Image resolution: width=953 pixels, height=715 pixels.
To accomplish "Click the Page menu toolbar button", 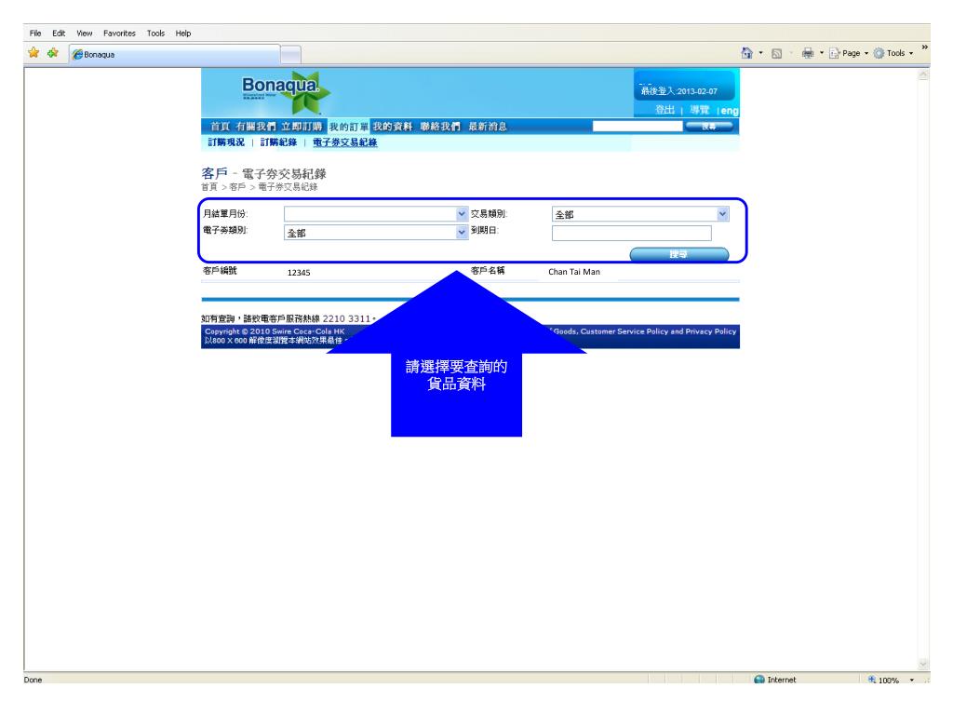I will (x=849, y=53).
